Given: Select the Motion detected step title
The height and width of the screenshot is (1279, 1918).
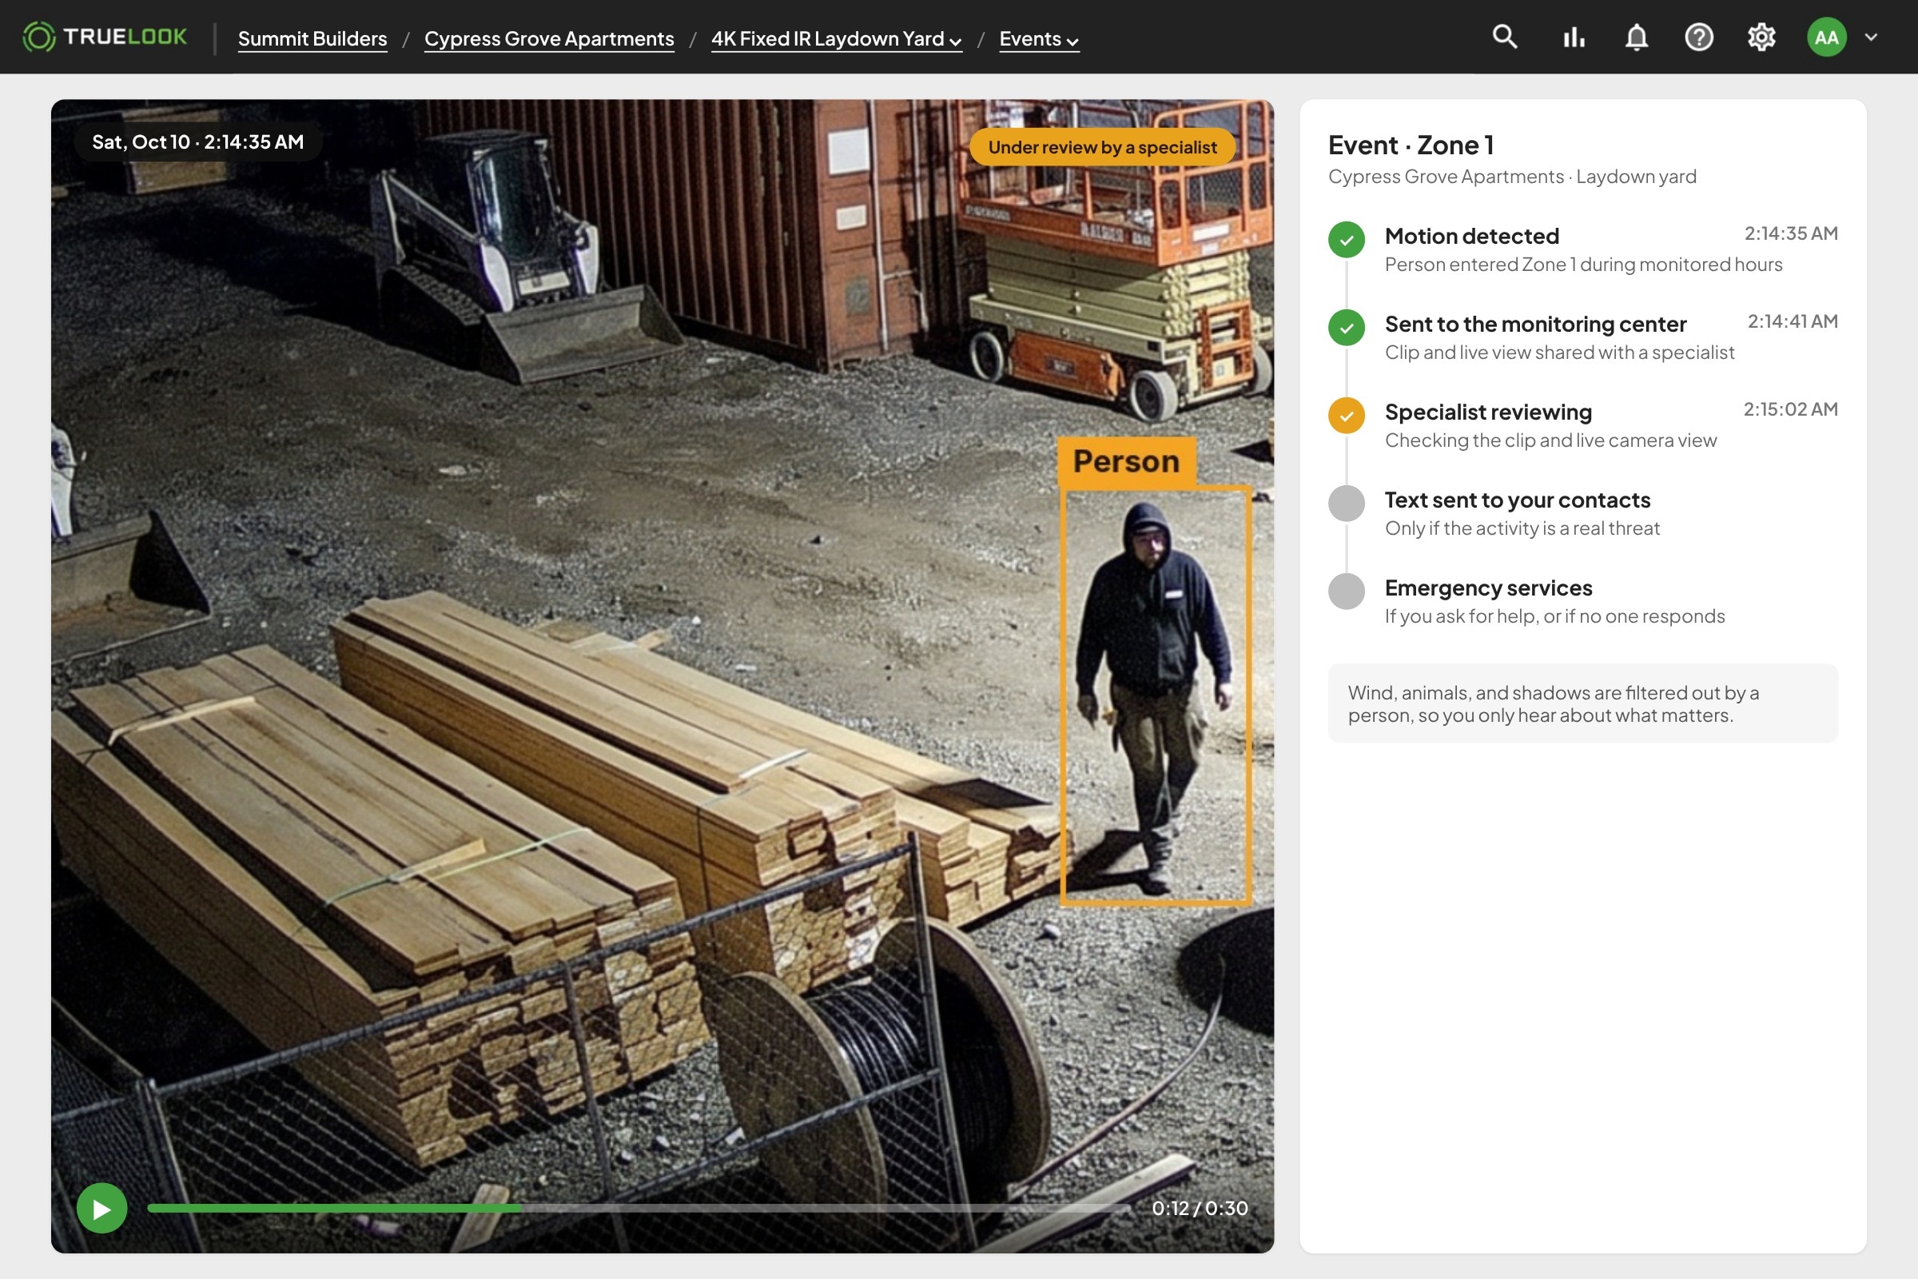Looking at the screenshot, I should point(1471,237).
